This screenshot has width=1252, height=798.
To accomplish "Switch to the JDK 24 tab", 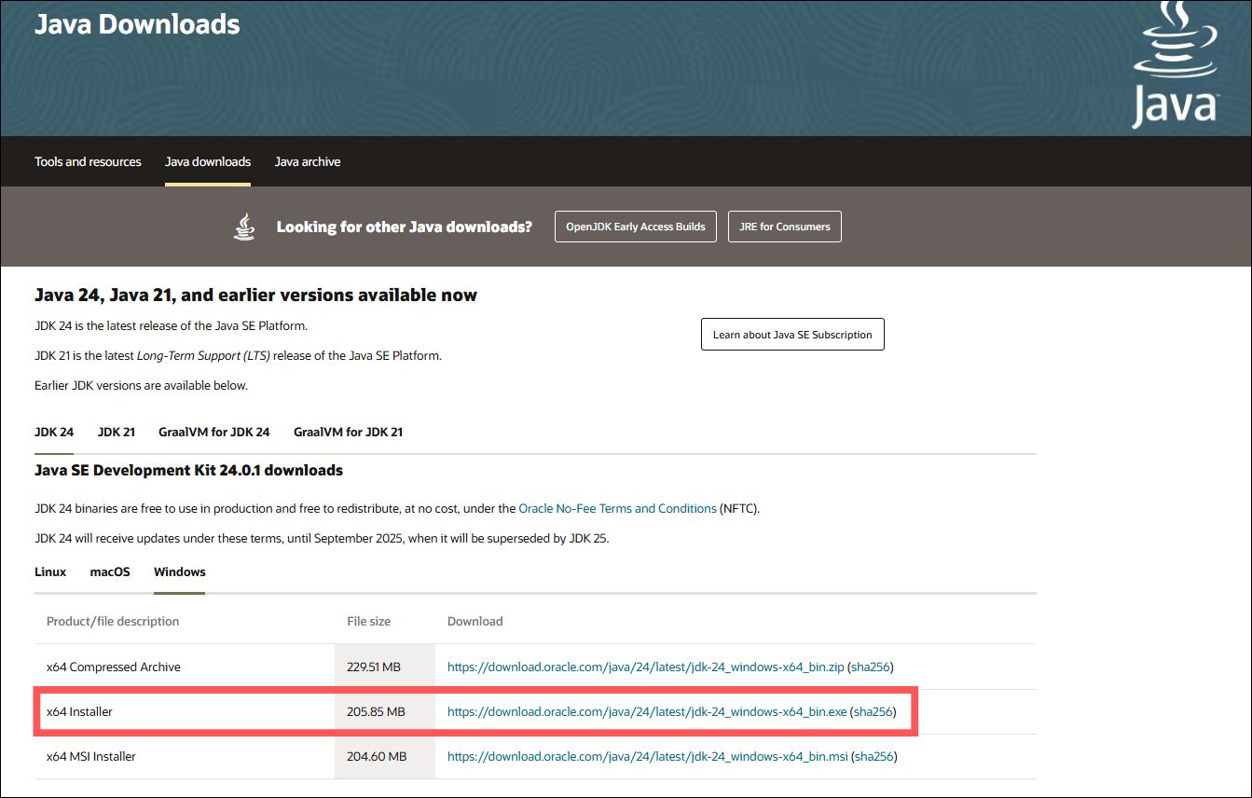I will (x=54, y=432).
